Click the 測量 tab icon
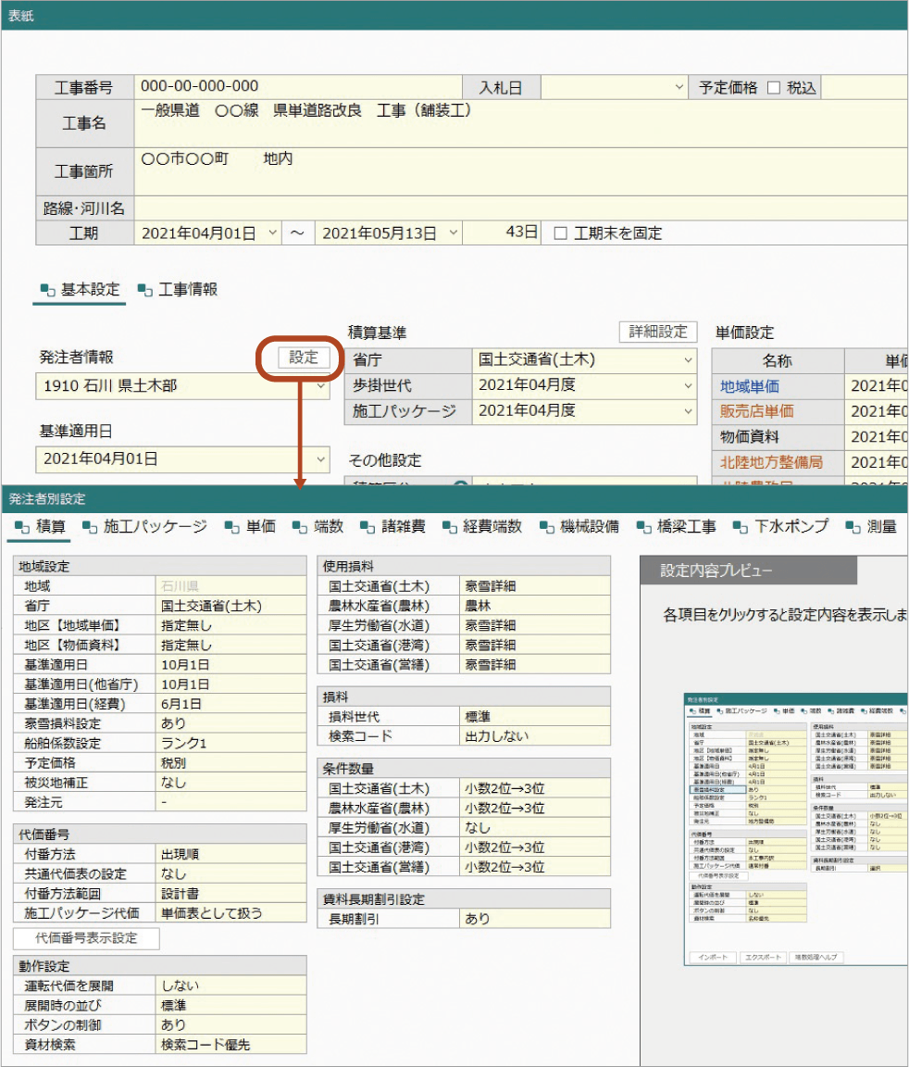Viewport: 909px width, 1067px height. click(853, 527)
